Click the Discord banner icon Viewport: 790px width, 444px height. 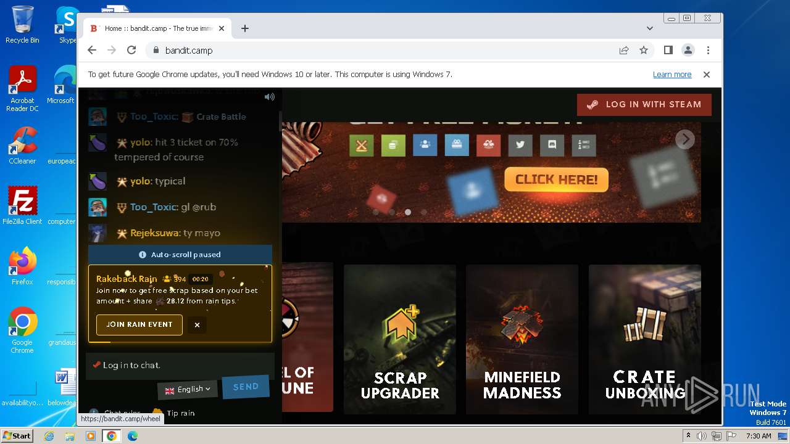pos(552,146)
